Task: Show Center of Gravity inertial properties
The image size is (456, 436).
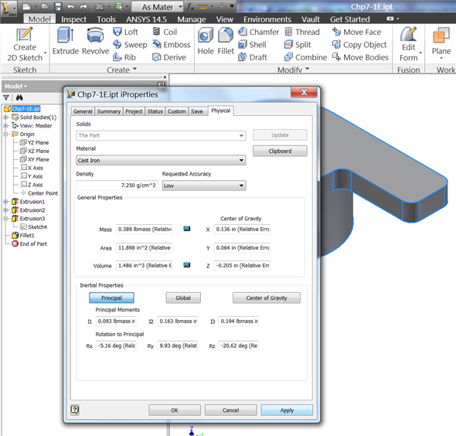Action: (x=267, y=298)
